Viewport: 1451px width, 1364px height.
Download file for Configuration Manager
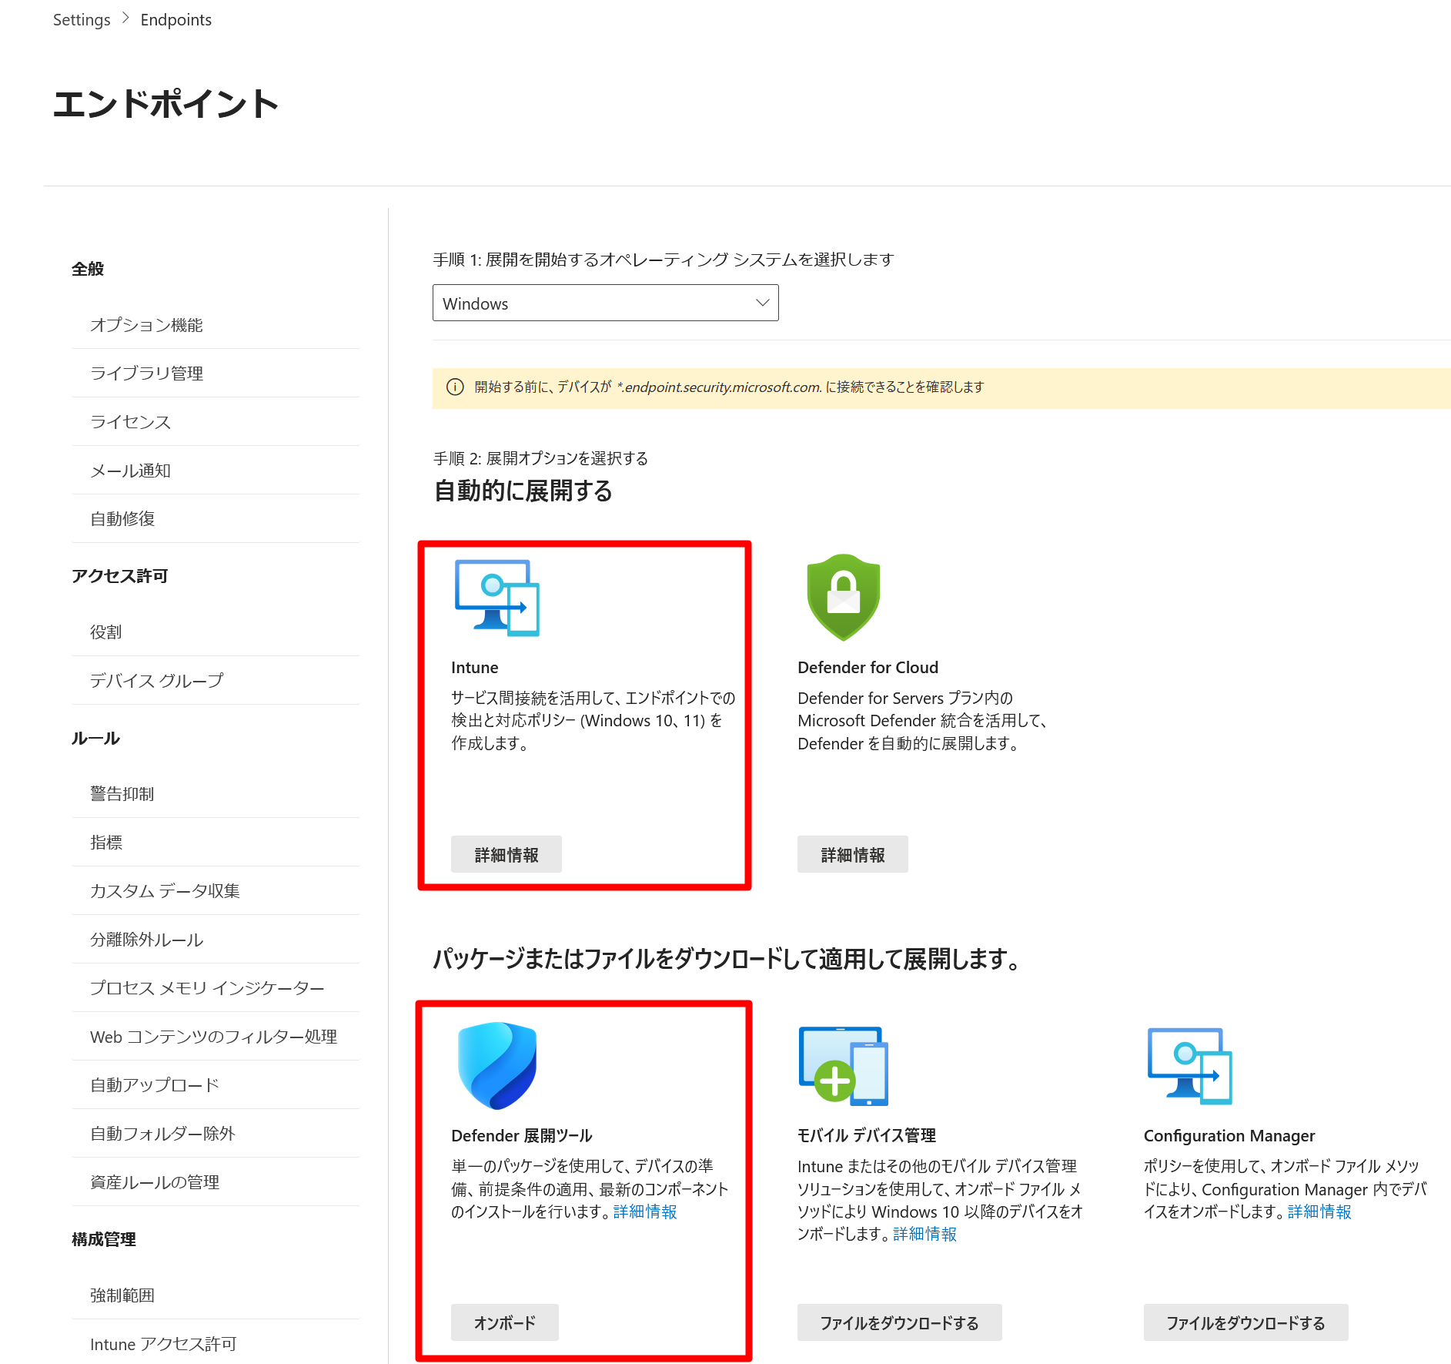click(1245, 1323)
